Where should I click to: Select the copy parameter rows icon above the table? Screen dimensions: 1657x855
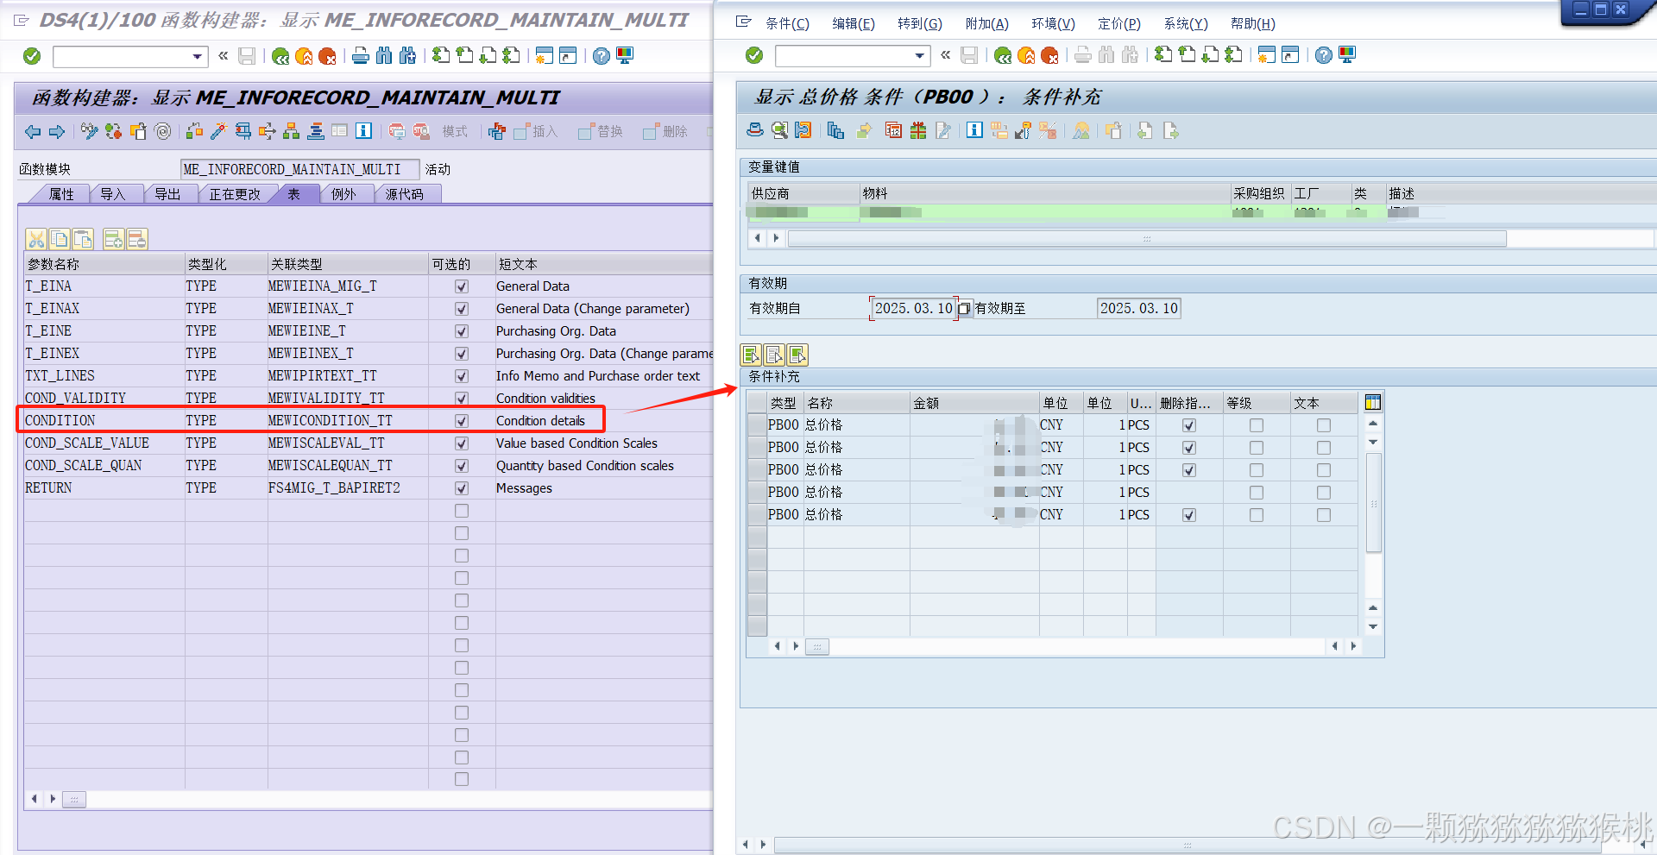[60, 239]
